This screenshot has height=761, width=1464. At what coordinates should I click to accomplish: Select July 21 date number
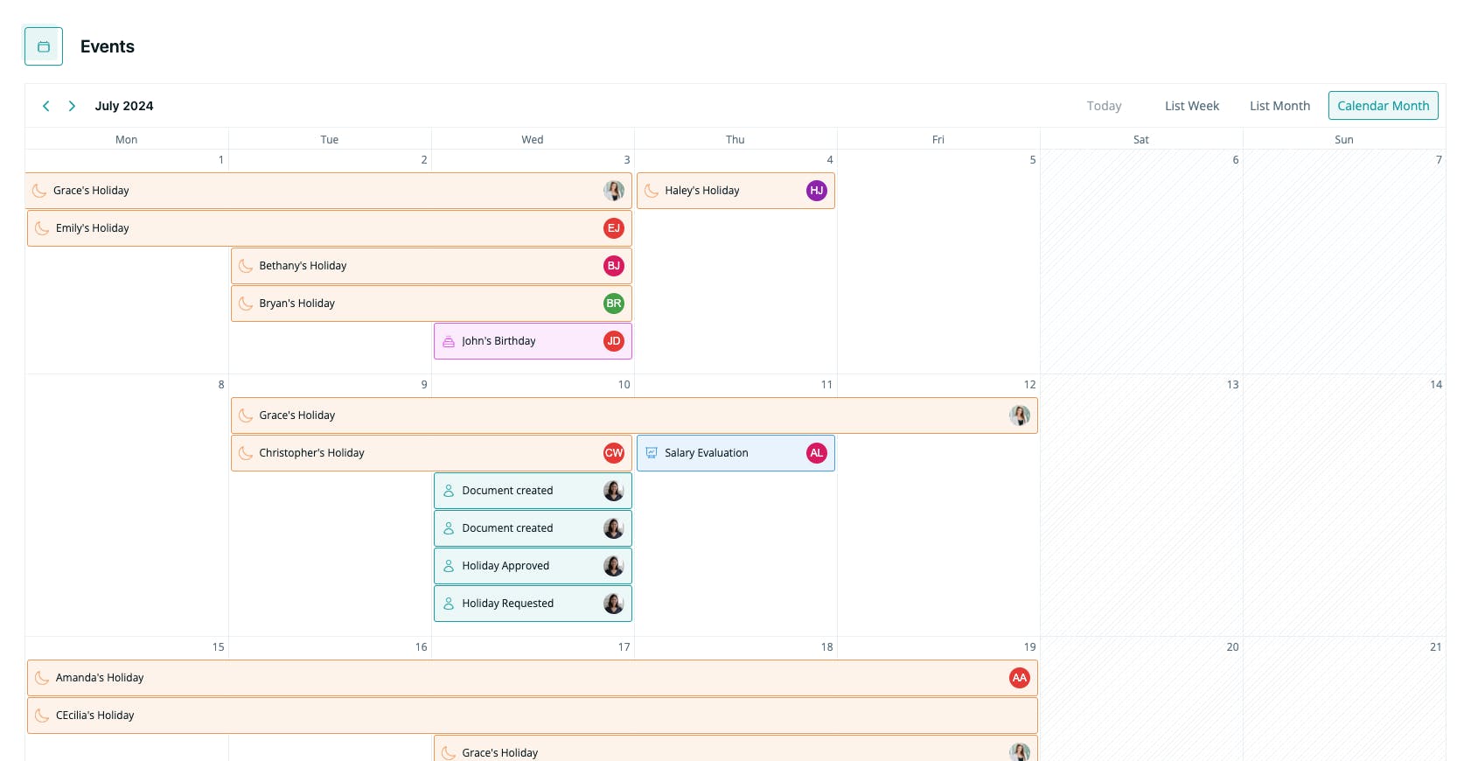(1435, 647)
